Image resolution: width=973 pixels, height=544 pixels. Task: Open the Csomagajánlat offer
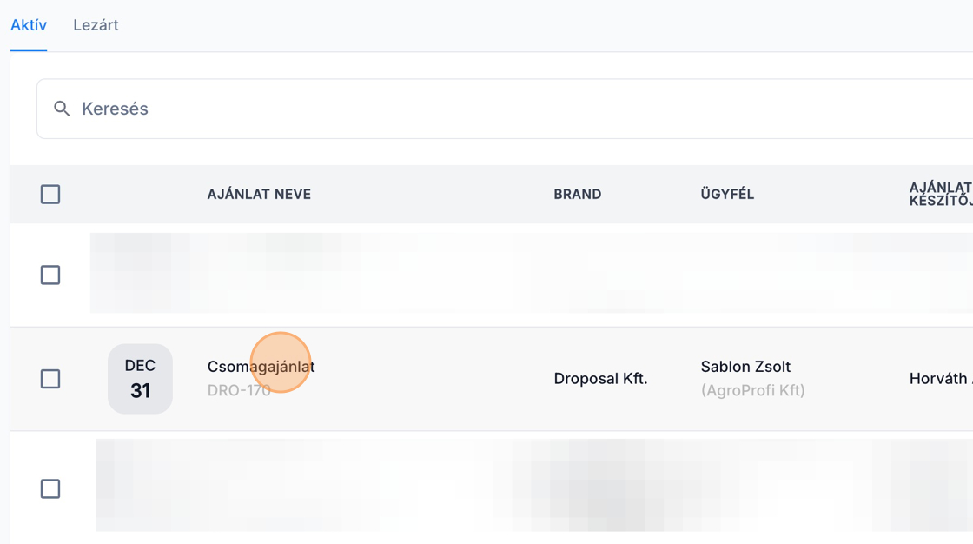coord(261,367)
